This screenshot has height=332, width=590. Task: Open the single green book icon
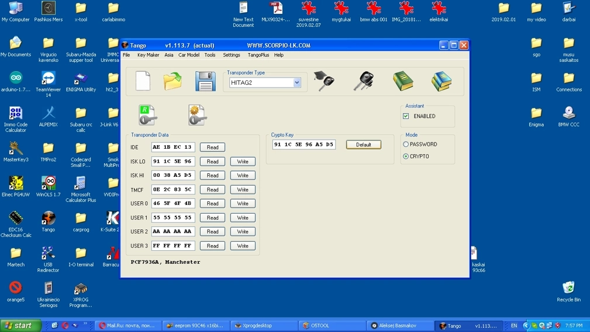click(403, 81)
